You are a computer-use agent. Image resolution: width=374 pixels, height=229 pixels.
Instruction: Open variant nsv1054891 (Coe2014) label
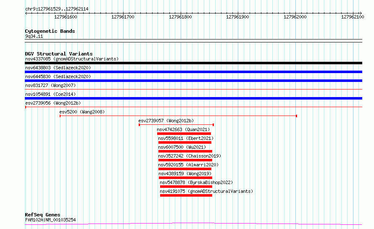[x=50, y=94]
